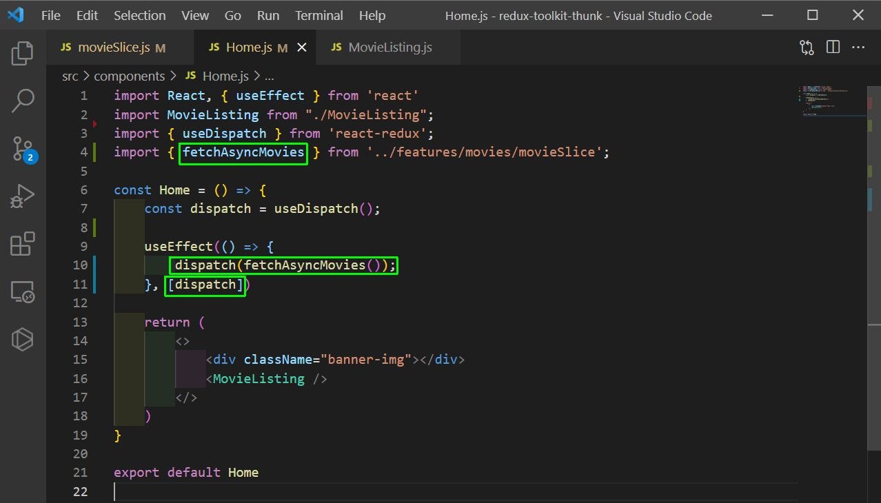Image resolution: width=881 pixels, height=503 pixels.
Task: Click fetchAsyncMovies in the line 4 import
Action: coord(243,152)
